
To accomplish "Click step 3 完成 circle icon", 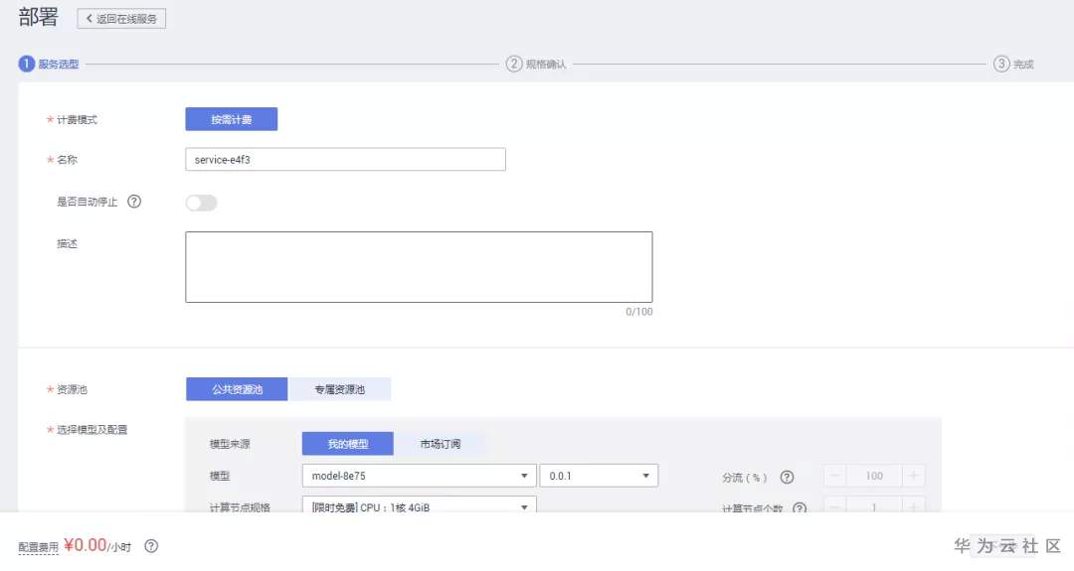I will (1001, 64).
